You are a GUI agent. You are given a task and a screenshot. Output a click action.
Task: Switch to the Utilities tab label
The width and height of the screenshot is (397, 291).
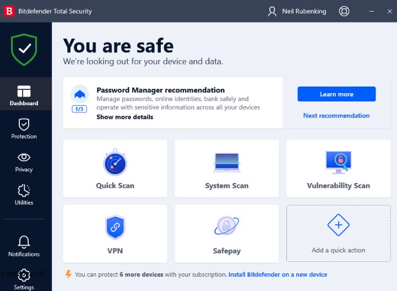pyautogui.click(x=24, y=202)
